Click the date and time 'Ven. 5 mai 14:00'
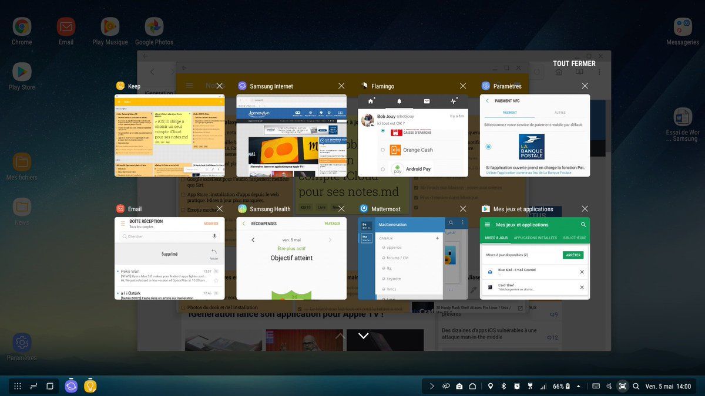 668,386
